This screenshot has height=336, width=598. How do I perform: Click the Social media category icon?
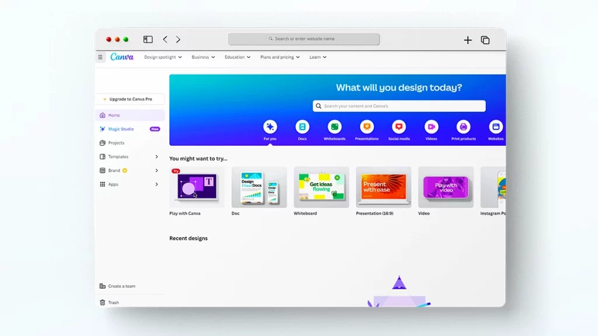pyautogui.click(x=399, y=127)
